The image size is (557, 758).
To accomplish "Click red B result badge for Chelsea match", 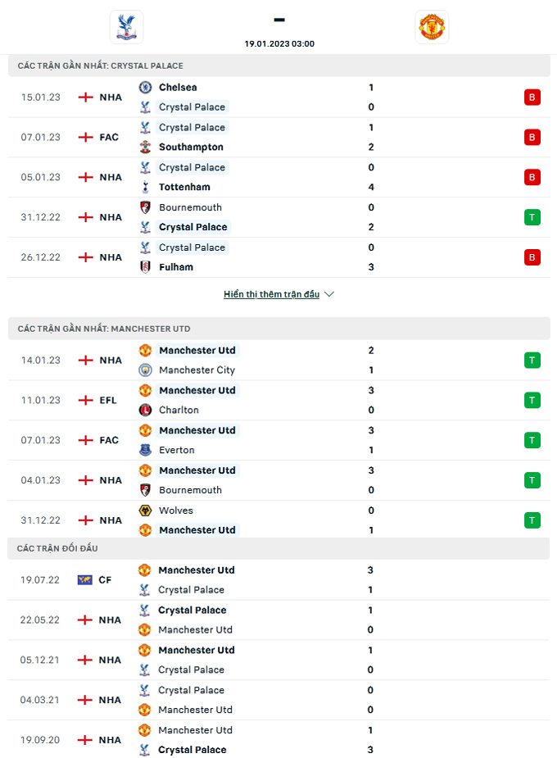I will 532,98.
